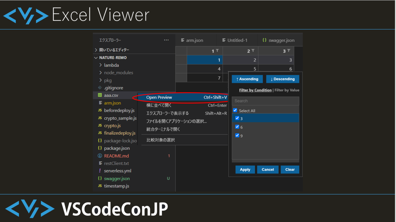Viewport: 396px width, 222px height.
Task: Uncheck the value 6 filter checkbox
Action: (237, 127)
